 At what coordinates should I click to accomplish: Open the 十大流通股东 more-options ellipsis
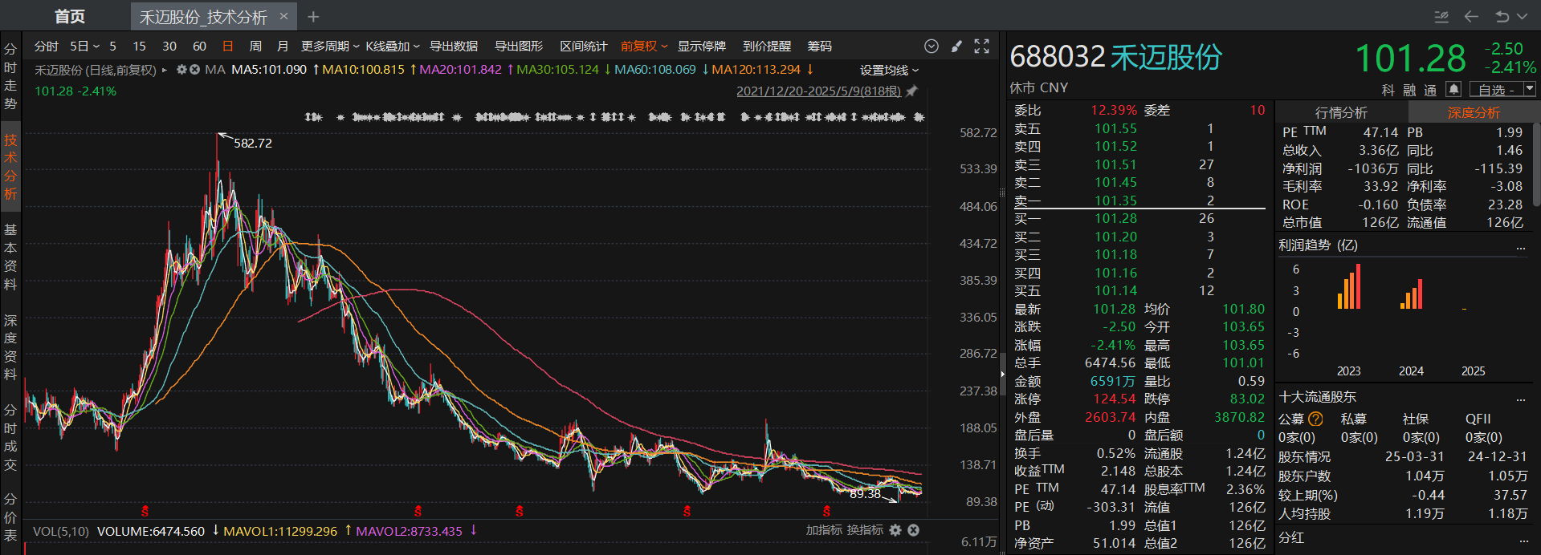tap(1520, 398)
